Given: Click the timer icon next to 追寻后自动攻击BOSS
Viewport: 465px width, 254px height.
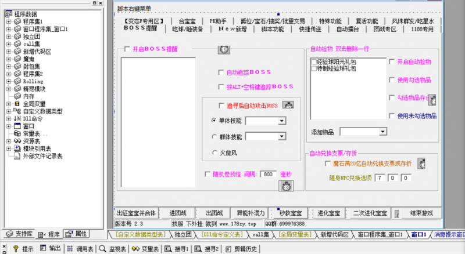Looking at the screenshot, I should 288,105.
